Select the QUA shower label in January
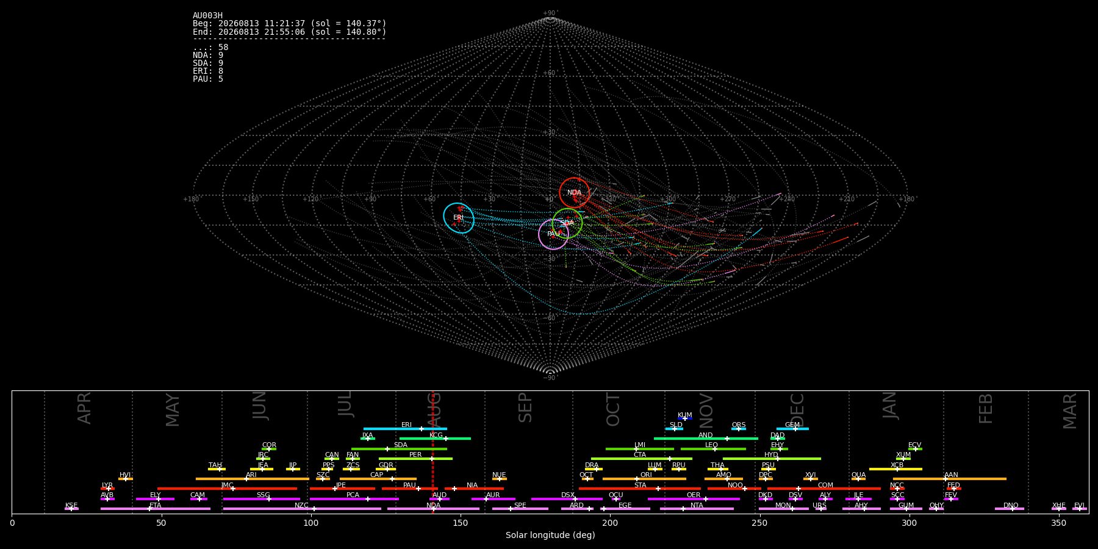 858,475
